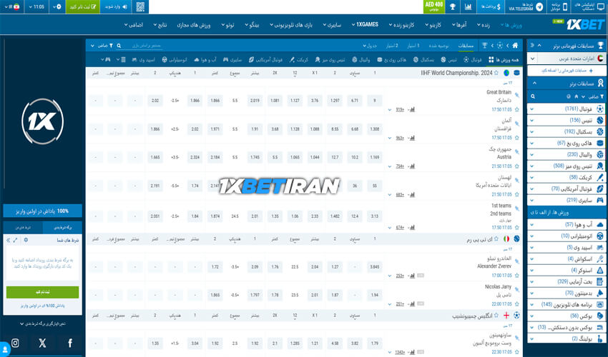The height and width of the screenshot is (357, 608).
Task: Open the Facebook social icon
Action: pyautogui.click(x=70, y=343)
